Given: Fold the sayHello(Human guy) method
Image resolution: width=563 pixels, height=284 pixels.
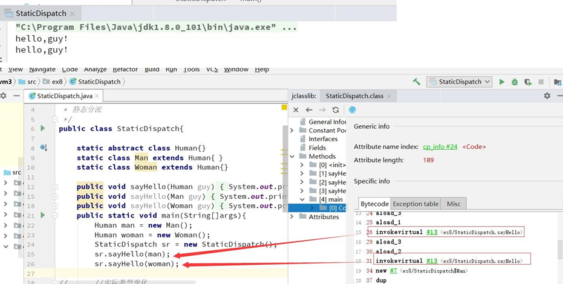Looking at the screenshot, I should tap(55, 187).
